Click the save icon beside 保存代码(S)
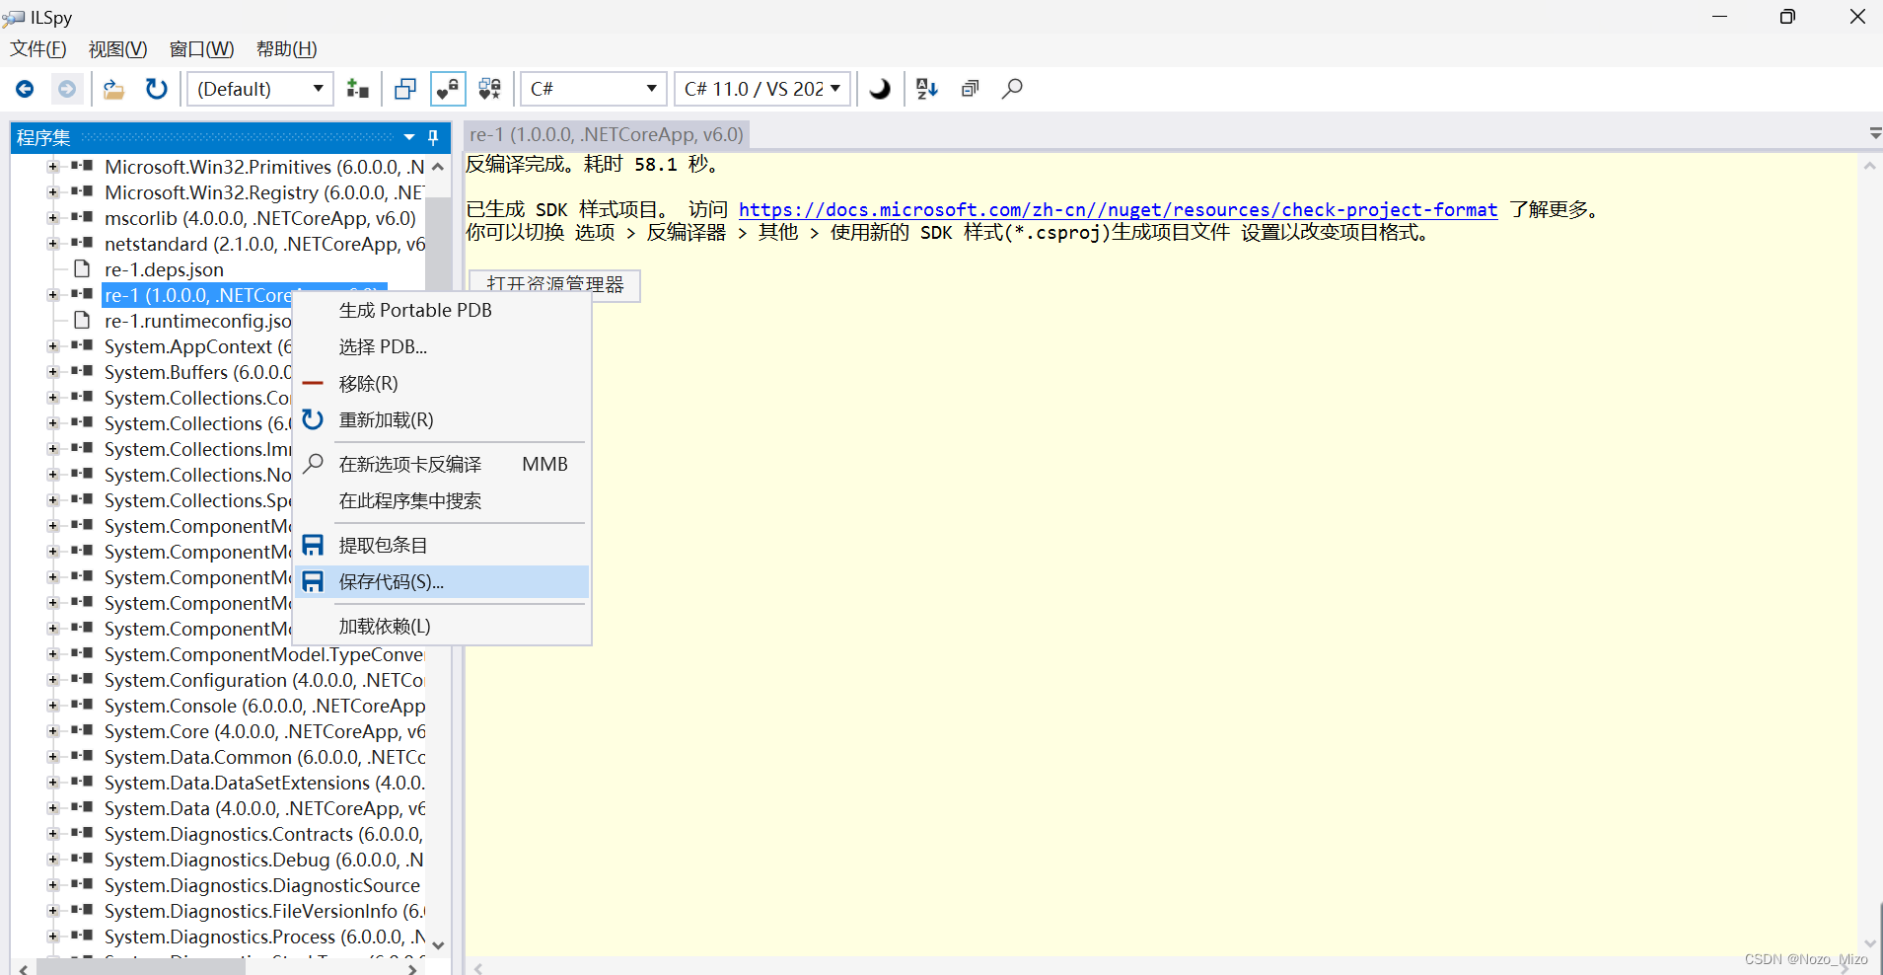The image size is (1883, 975). pyautogui.click(x=313, y=581)
